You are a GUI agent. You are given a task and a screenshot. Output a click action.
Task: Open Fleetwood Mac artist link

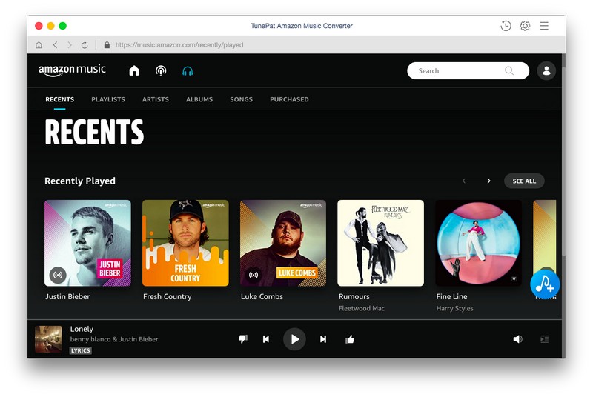361,308
